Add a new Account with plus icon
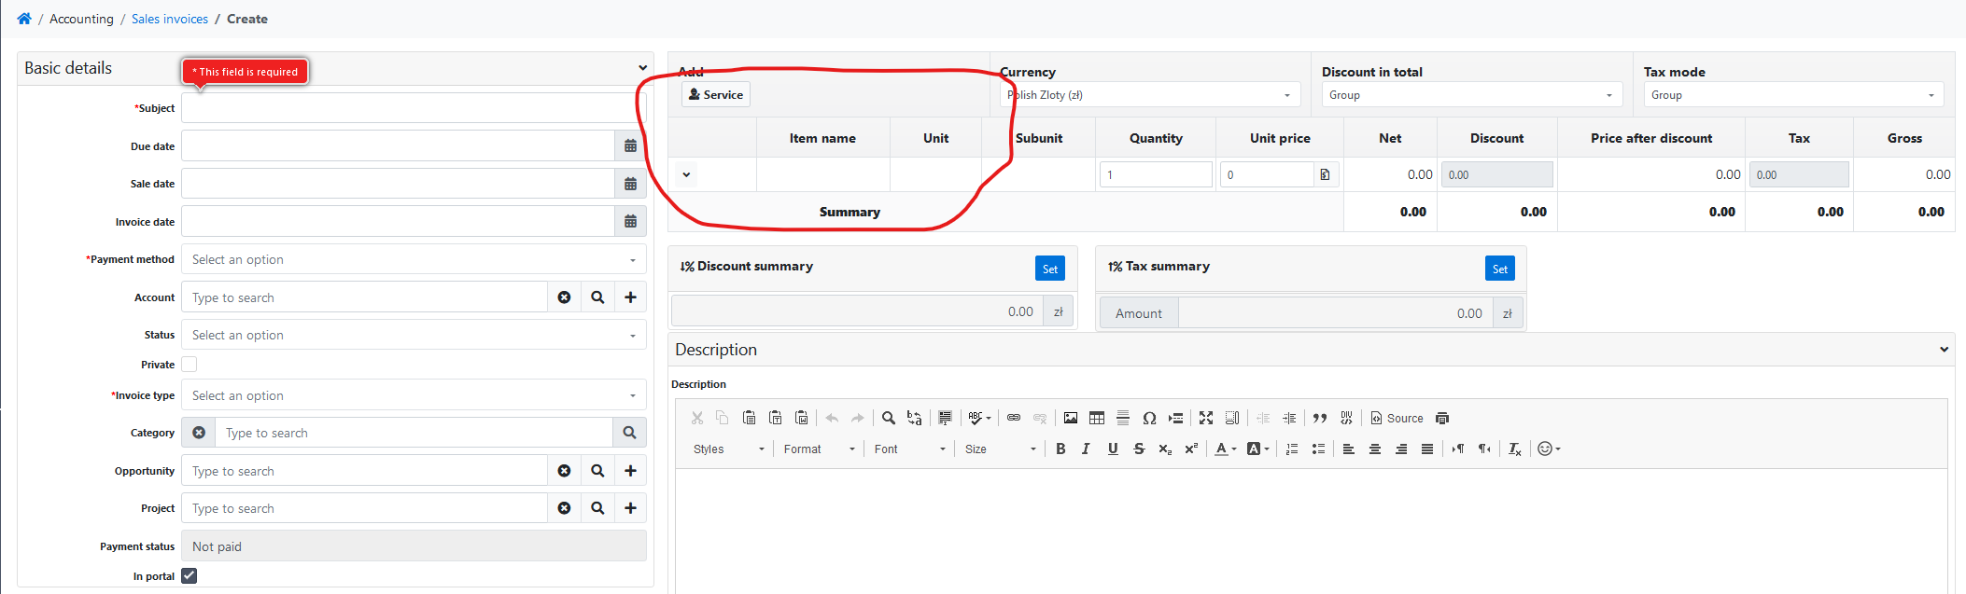 [630, 297]
